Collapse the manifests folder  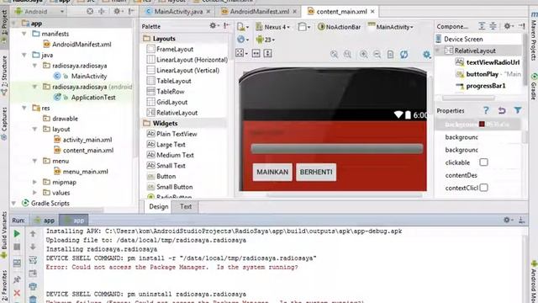coord(24,34)
